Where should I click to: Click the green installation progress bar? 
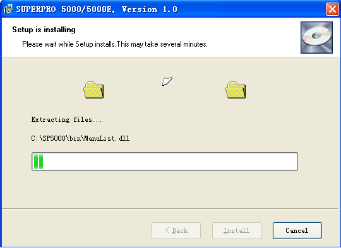[x=165, y=162]
